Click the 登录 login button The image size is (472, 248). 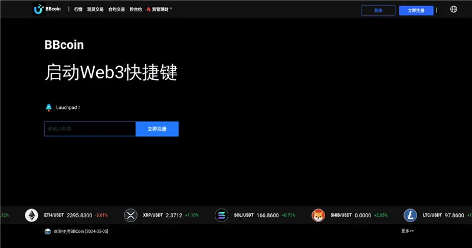click(378, 11)
